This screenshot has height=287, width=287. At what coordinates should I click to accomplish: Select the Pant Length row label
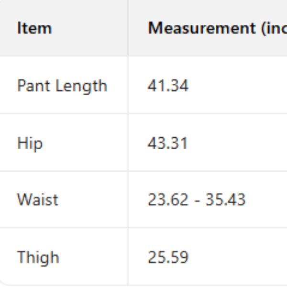tap(62, 86)
